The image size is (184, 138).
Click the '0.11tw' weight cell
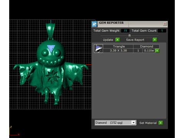point(149,51)
